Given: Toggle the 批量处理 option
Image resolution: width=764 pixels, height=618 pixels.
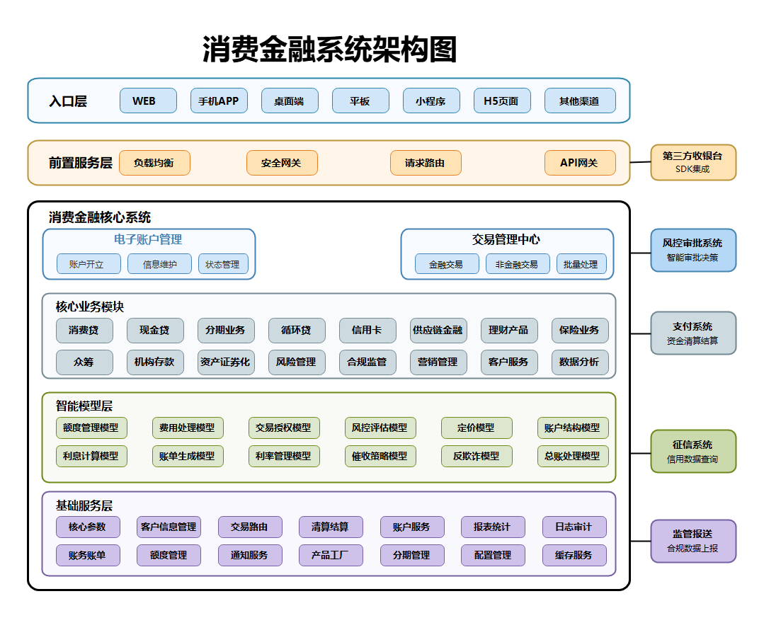Looking at the screenshot, I should click(581, 263).
